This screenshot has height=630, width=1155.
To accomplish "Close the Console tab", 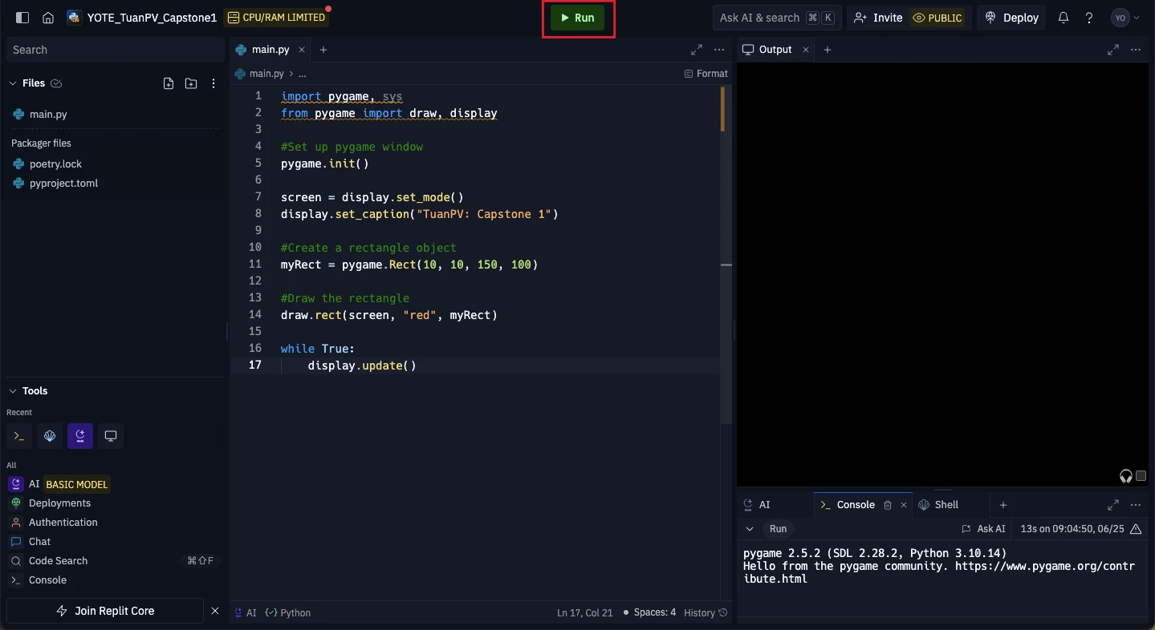I will tap(904, 505).
